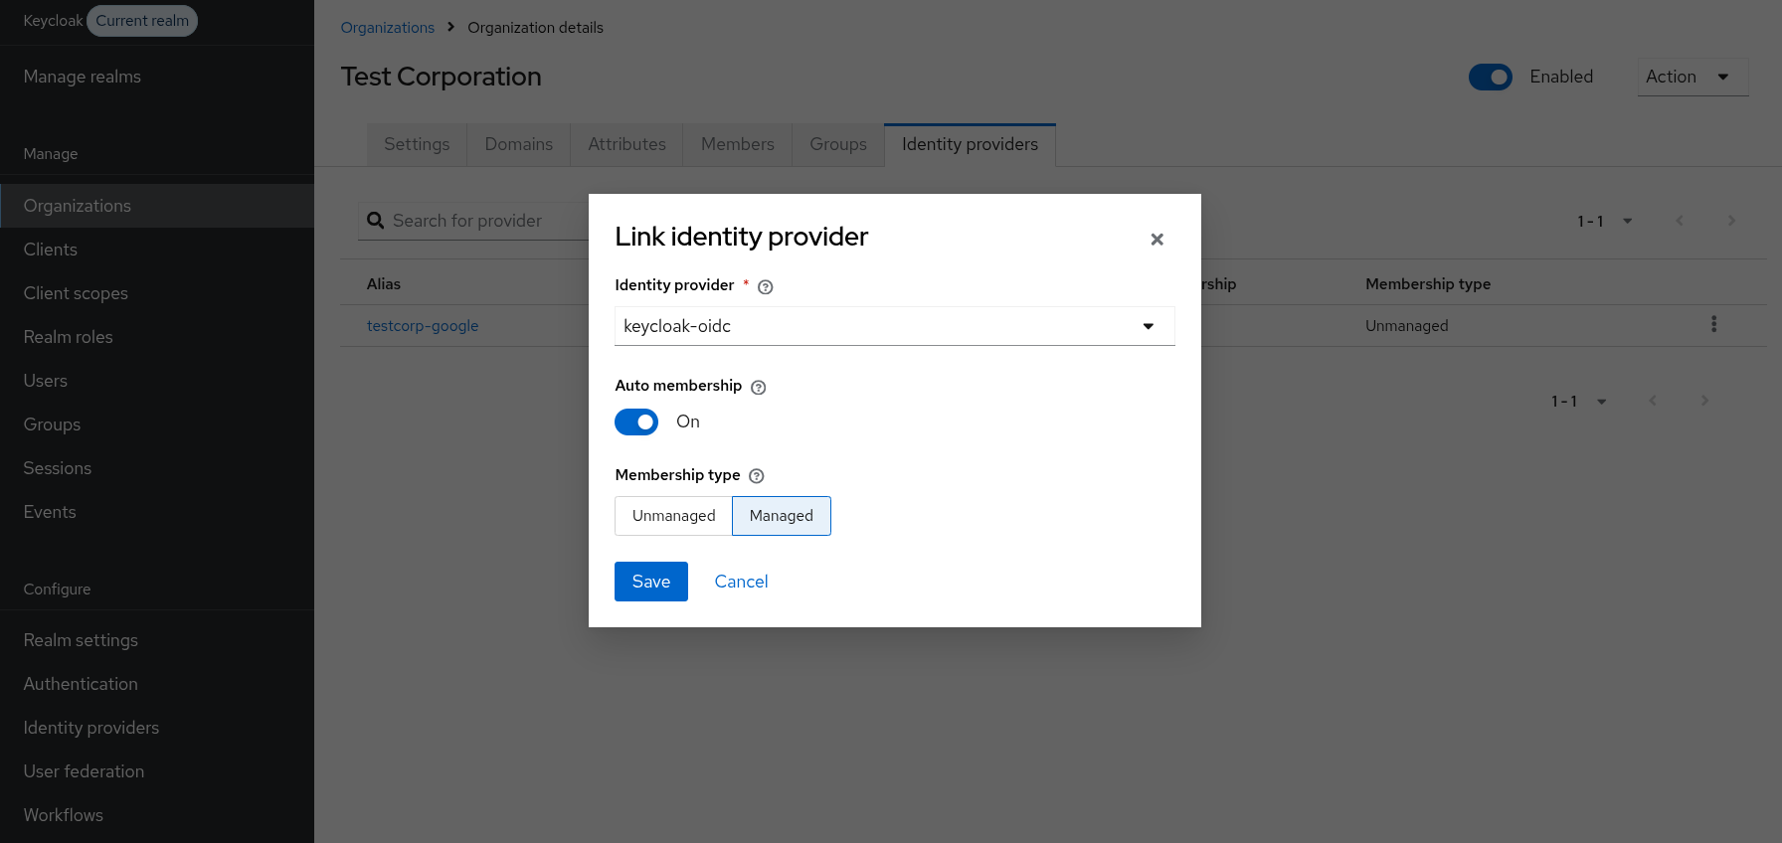Open the Identity provider dropdown keycloak-oidc

coord(895,326)
